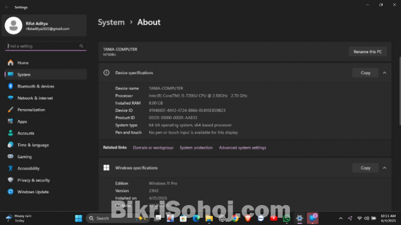Viewport: 401px width, 225px height.
Task: Restore down the Settings window
Action: click(x=381, y=4)
